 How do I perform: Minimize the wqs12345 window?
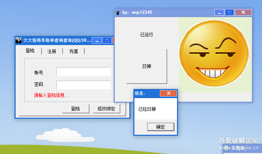click(219, 12)
